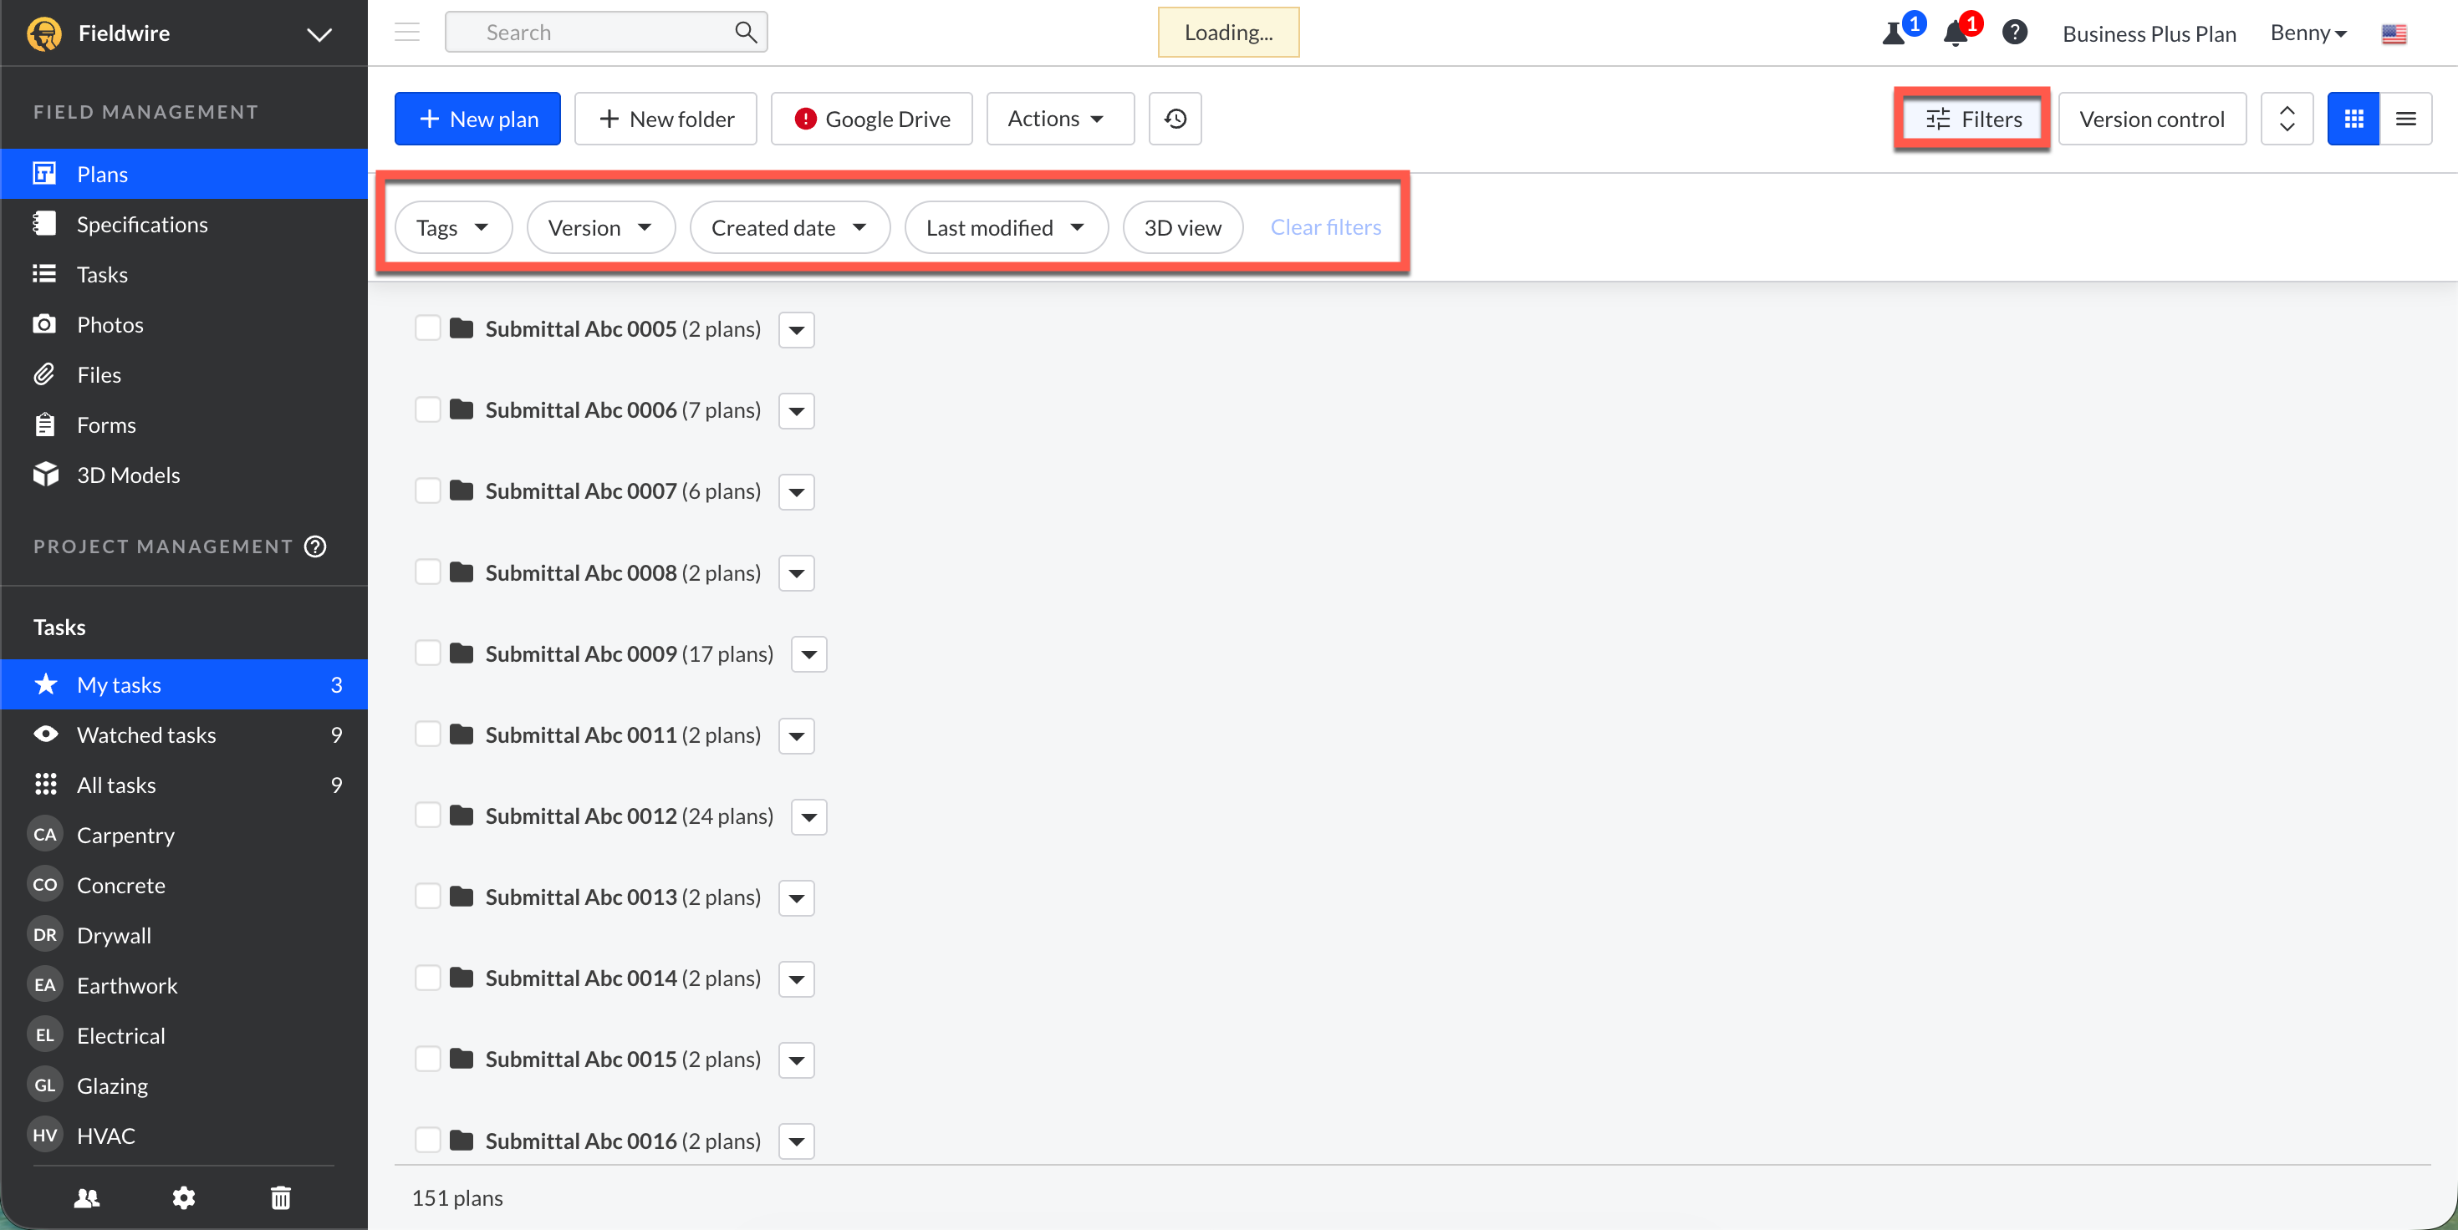Open the Actions dropdown menu
Image resolution: width=2458 pixels, height=1230 pixels.
pos(1059,119)
